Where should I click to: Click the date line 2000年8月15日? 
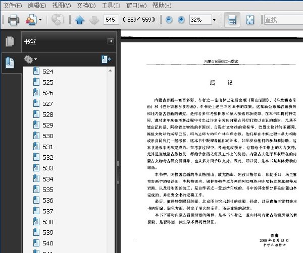[x=274, y=240]
